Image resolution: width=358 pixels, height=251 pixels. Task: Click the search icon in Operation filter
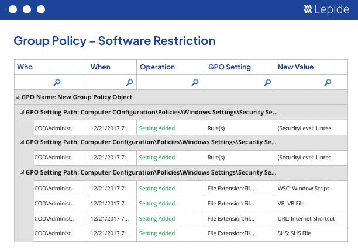coord(195,82)
